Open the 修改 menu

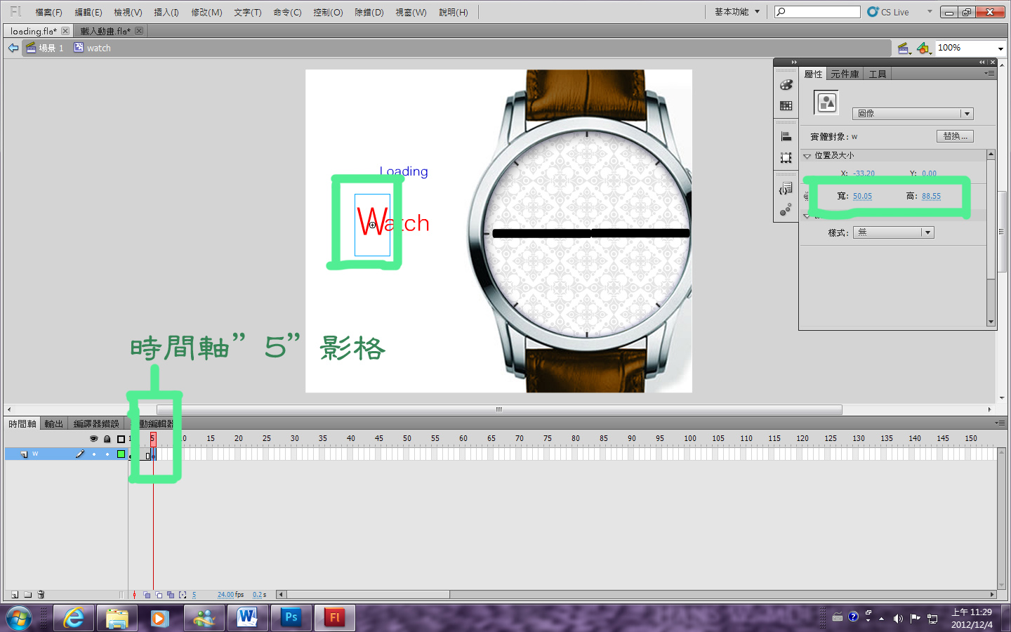(x=206, y=12)
